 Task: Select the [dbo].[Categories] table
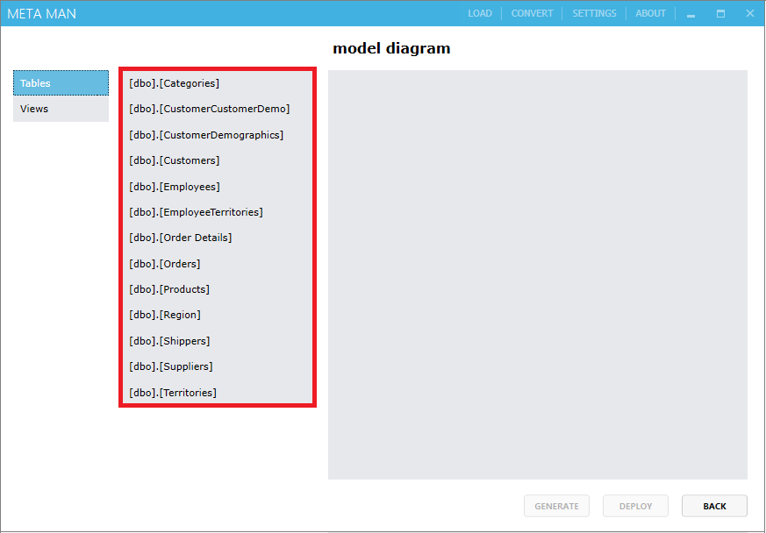click(175, 83)
